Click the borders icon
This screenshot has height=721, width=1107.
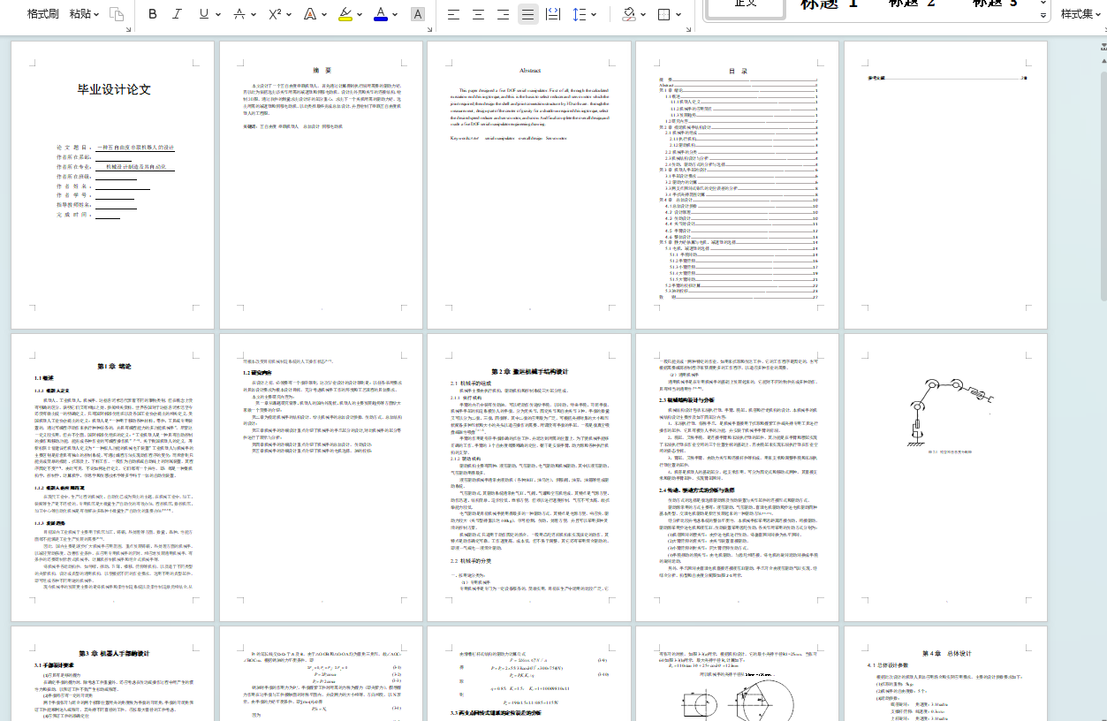pos(664,14)
